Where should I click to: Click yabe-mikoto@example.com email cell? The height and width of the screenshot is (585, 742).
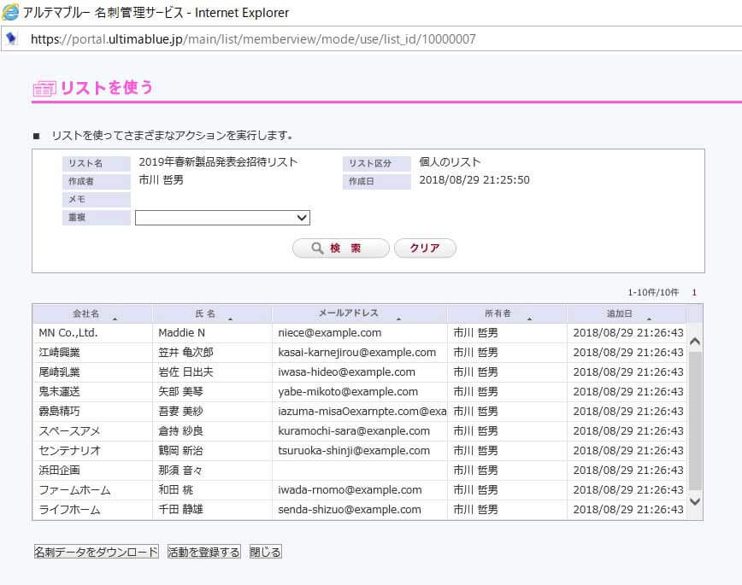click(x=360, y=392)
